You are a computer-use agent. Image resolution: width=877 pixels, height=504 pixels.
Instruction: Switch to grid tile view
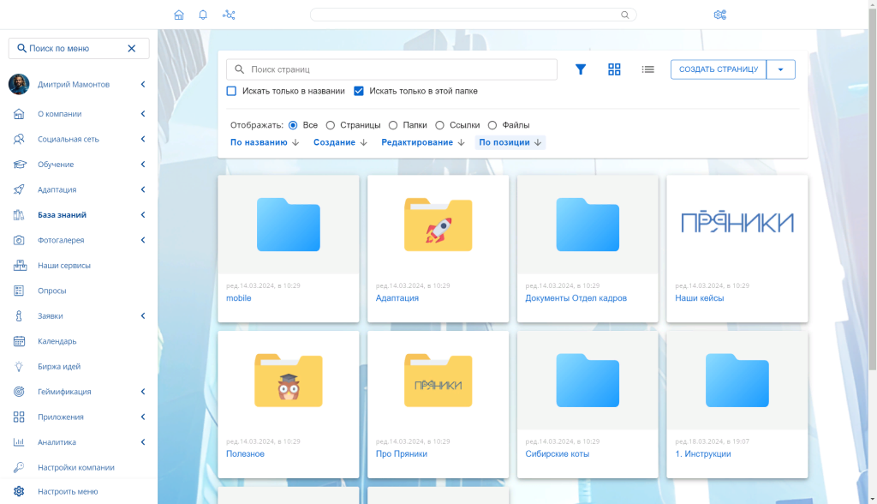614,69
